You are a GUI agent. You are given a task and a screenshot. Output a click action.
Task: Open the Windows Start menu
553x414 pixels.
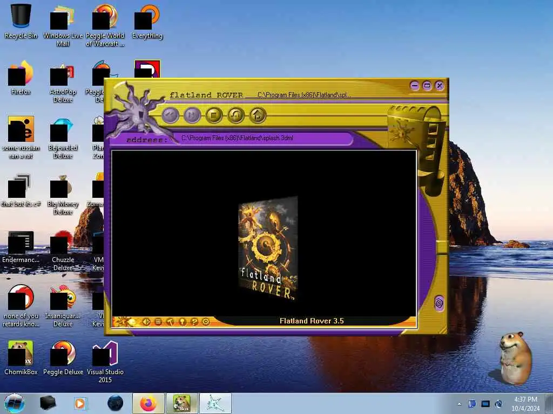click(x=15, y=403)
